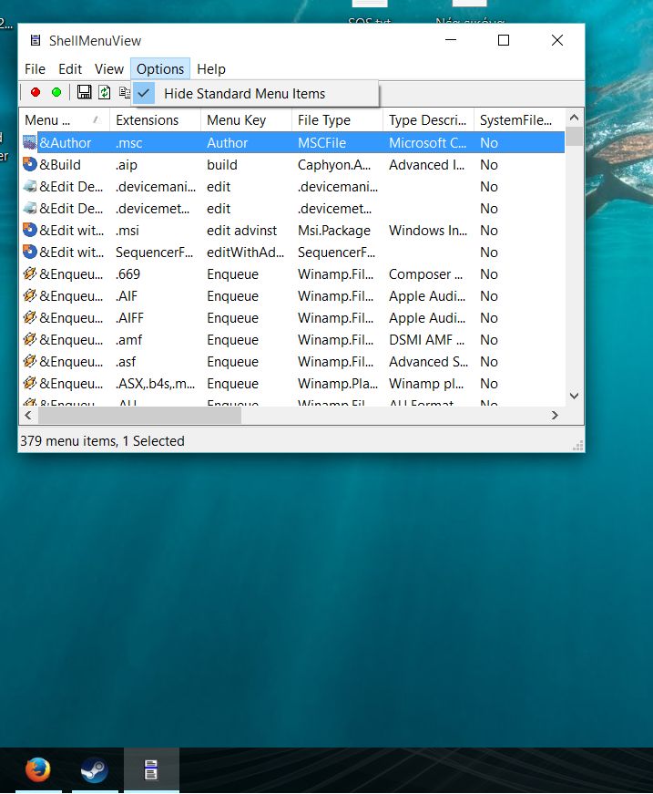Click the '.devicemet...' extension cell
Viewport: 653px width, 794px height.
[x=153, y=209]
